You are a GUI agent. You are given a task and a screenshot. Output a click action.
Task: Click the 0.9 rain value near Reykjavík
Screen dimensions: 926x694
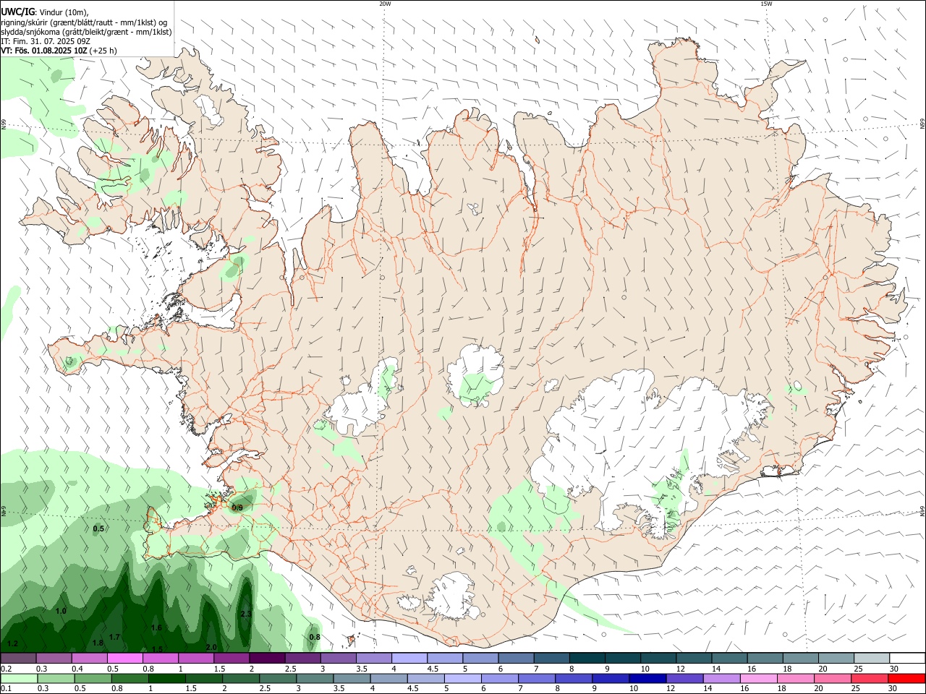click(237, 508)
